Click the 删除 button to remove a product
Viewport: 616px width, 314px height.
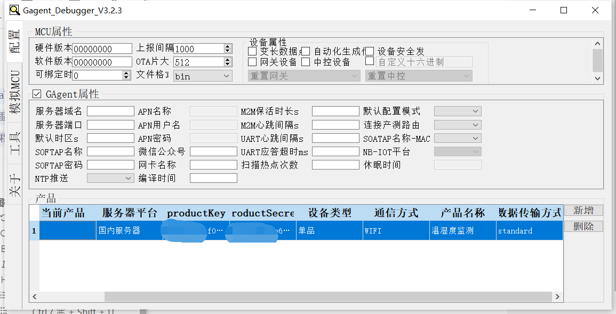(x=583, y=226)
